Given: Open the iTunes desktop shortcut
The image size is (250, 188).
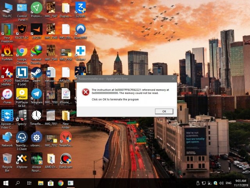Looking at the screenshot, I should 7,94.
